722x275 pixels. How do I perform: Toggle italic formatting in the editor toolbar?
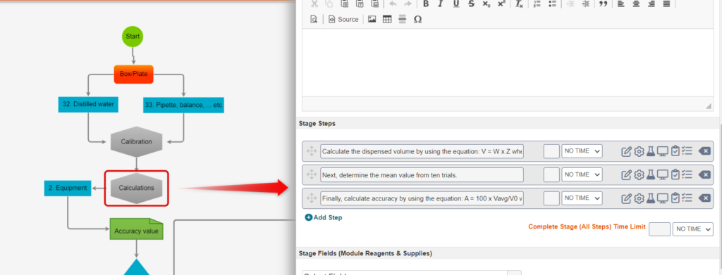coord(440,4)
